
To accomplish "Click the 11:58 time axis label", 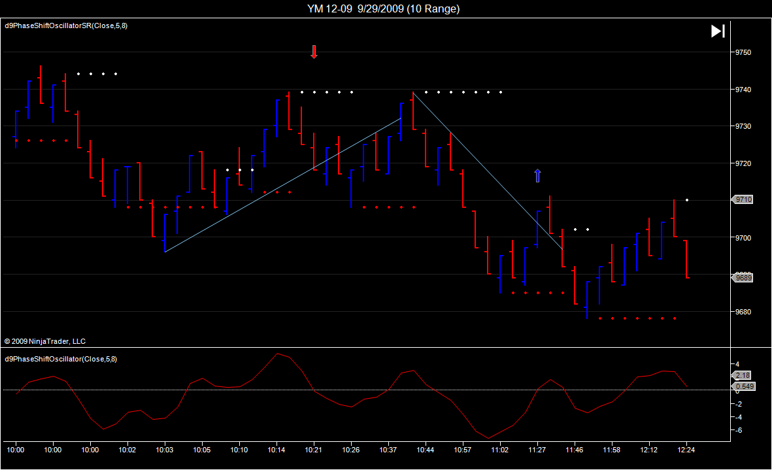I will [x=611, y=450].
